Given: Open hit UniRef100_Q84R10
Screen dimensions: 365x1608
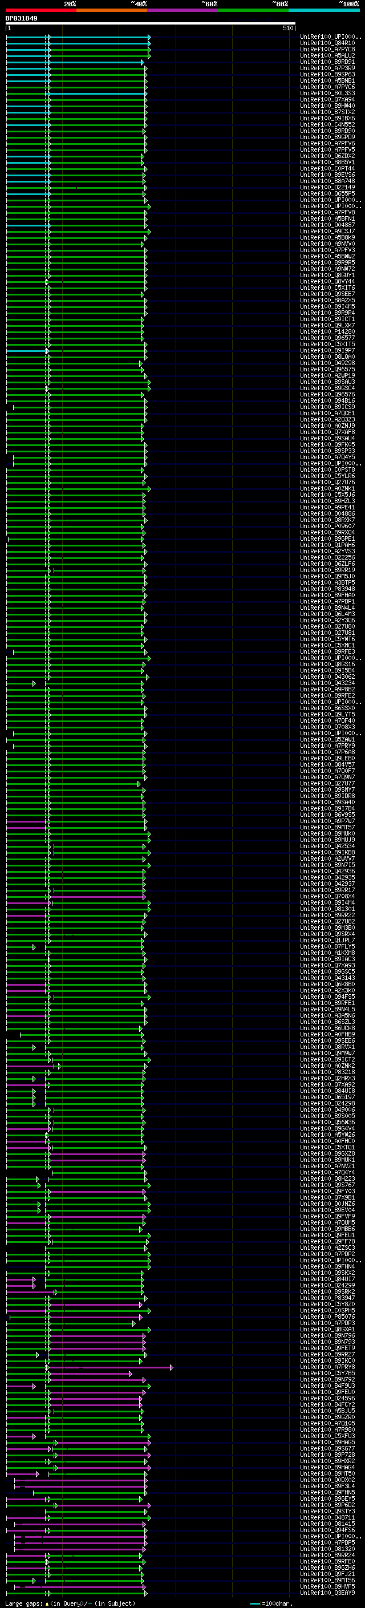Looking at the screenshot, I should tap(327, 43).
